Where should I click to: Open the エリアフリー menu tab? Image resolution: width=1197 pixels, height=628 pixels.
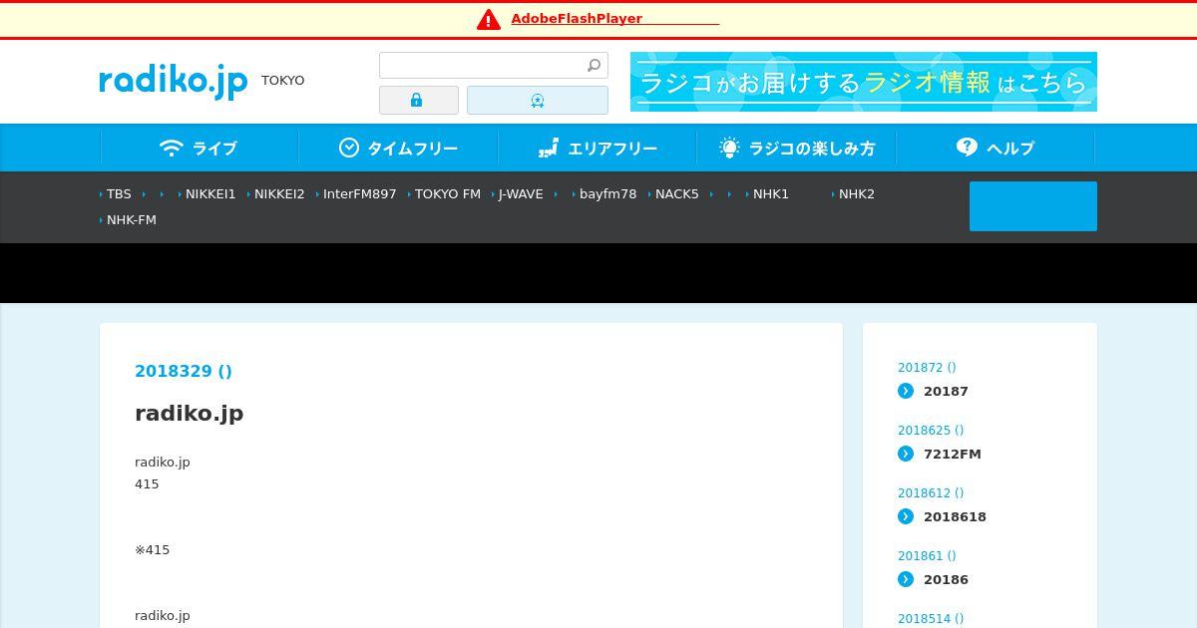click(x=598, y=148)
